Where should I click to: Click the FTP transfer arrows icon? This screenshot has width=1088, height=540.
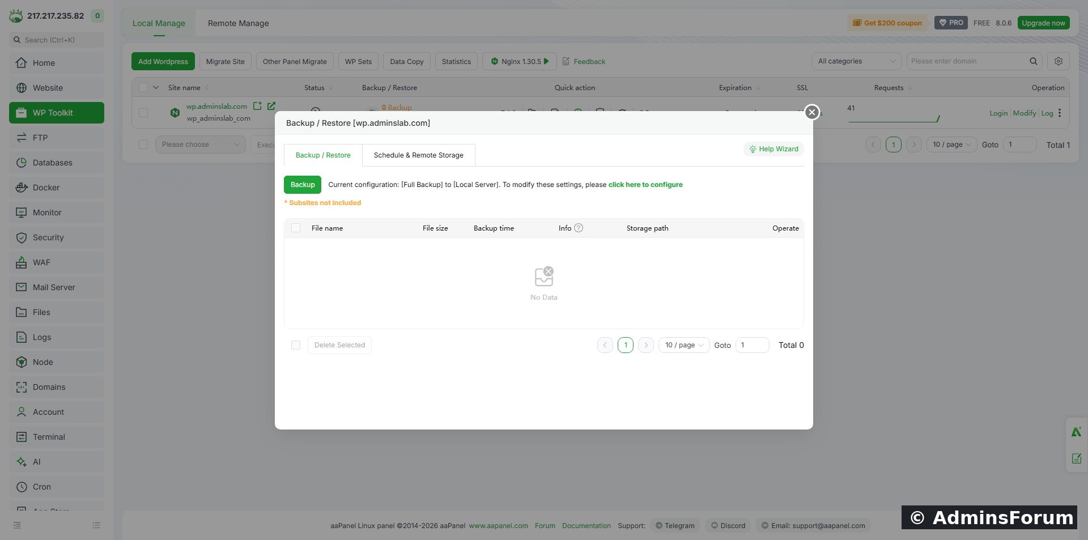point(22,138)
